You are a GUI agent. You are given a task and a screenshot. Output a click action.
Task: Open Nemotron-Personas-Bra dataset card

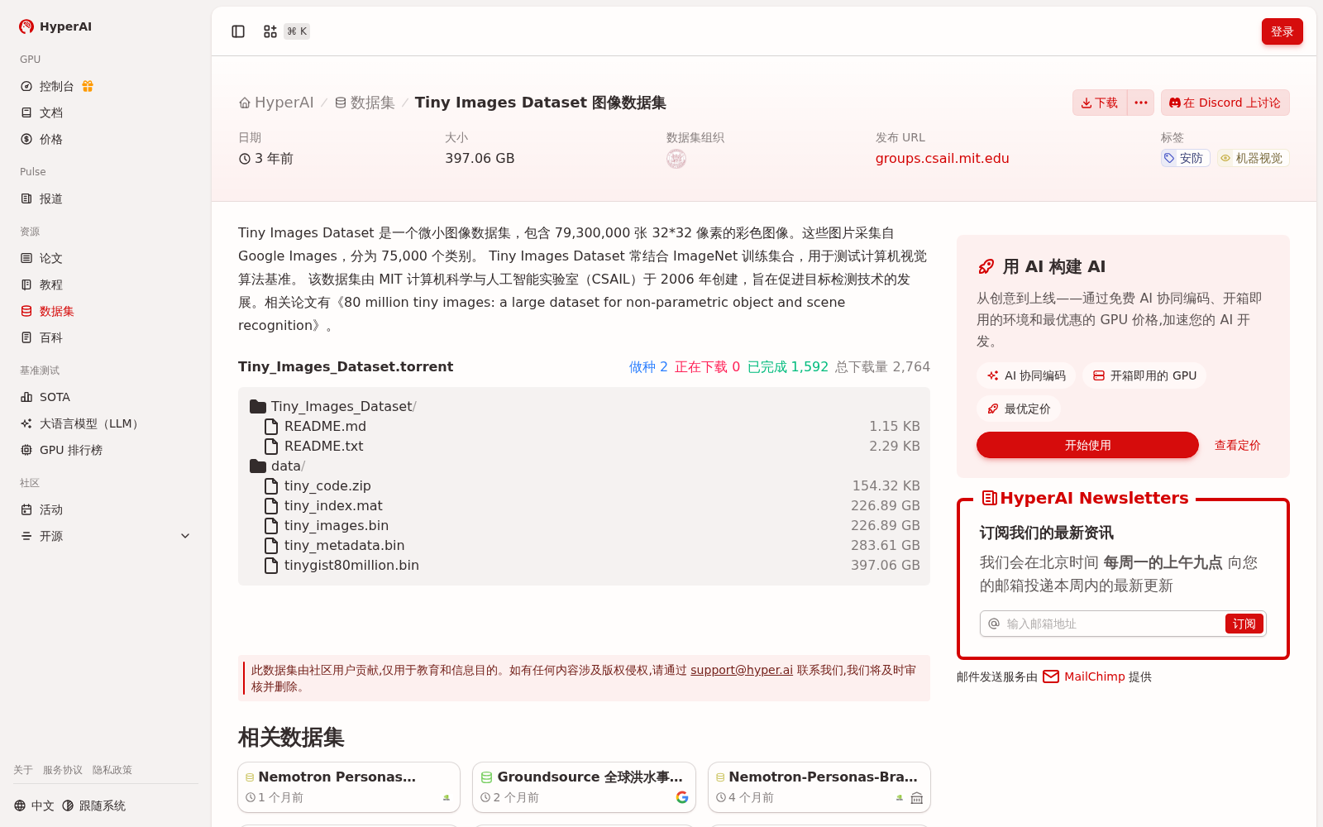coord(819,787)
